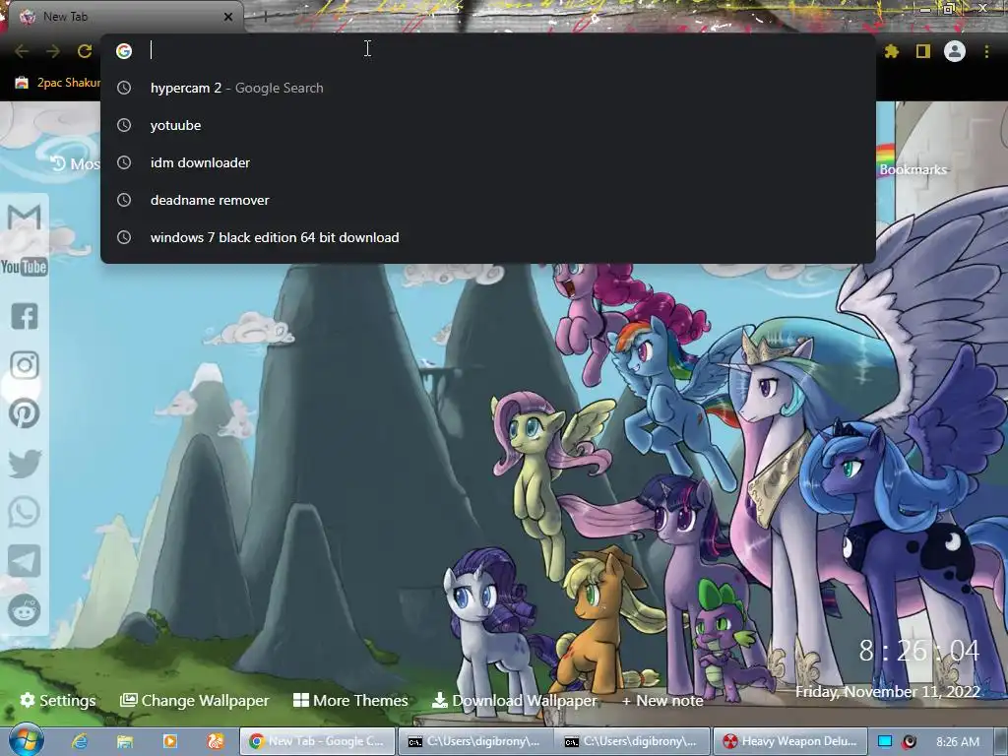Switch to Heavy Weapon Deluxe taskbar item
The image size is (1008, 756).
(790, 741)
